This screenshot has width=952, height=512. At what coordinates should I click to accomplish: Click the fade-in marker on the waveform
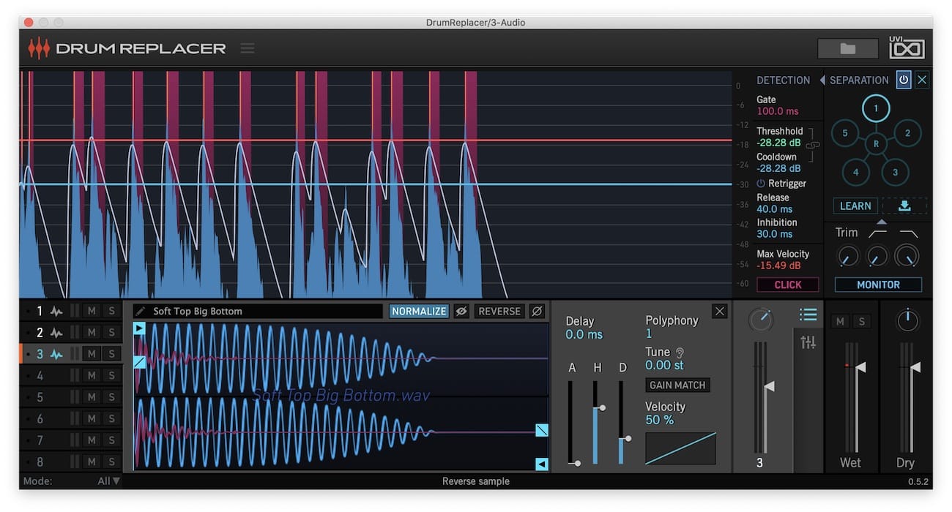[140, 361]
